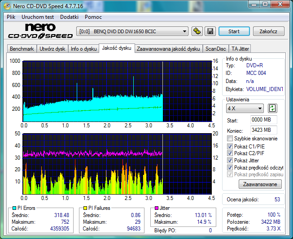Uncheck Pokaż C1/PIE checkbox
Viewport: 293px width, 239px height.
230,146
